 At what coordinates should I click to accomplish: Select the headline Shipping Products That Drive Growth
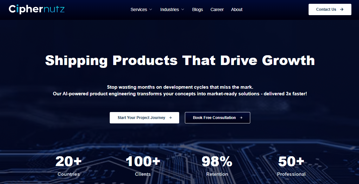(180, 61)
